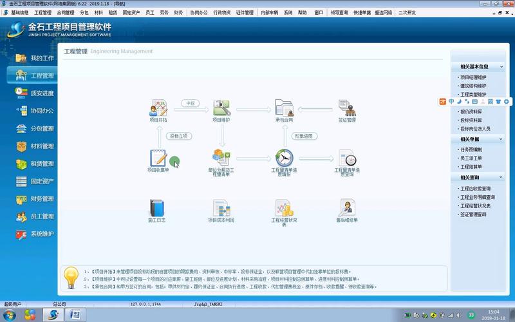Viewport: 515px width, 322px height.
Task: Select 我的工作 in the left sidebar
Action: 34,58
